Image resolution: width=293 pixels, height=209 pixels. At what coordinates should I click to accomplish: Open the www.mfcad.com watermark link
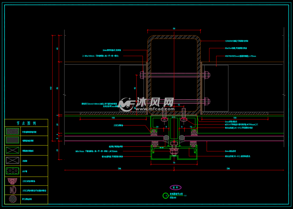[155, 109]
